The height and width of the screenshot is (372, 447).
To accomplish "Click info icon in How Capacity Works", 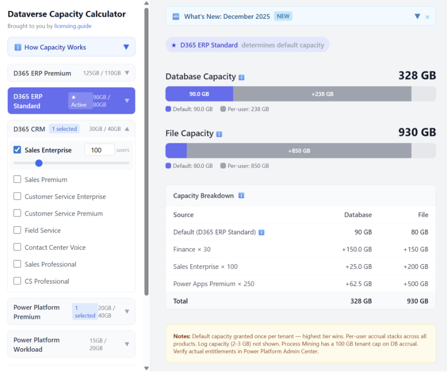I will point(18,47).
